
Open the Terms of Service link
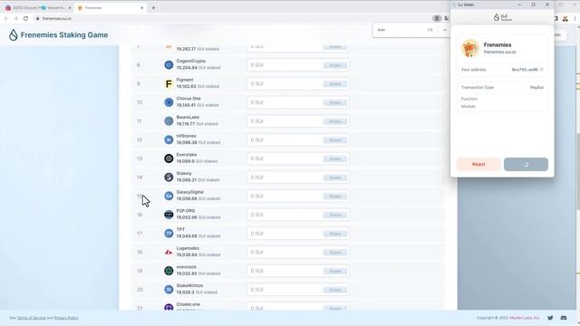click(x=31, y=318)
